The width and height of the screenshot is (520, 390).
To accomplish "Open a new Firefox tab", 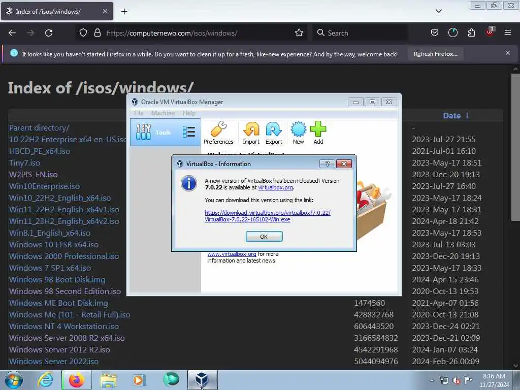I will pyautogui.click(x=124, y=12).
